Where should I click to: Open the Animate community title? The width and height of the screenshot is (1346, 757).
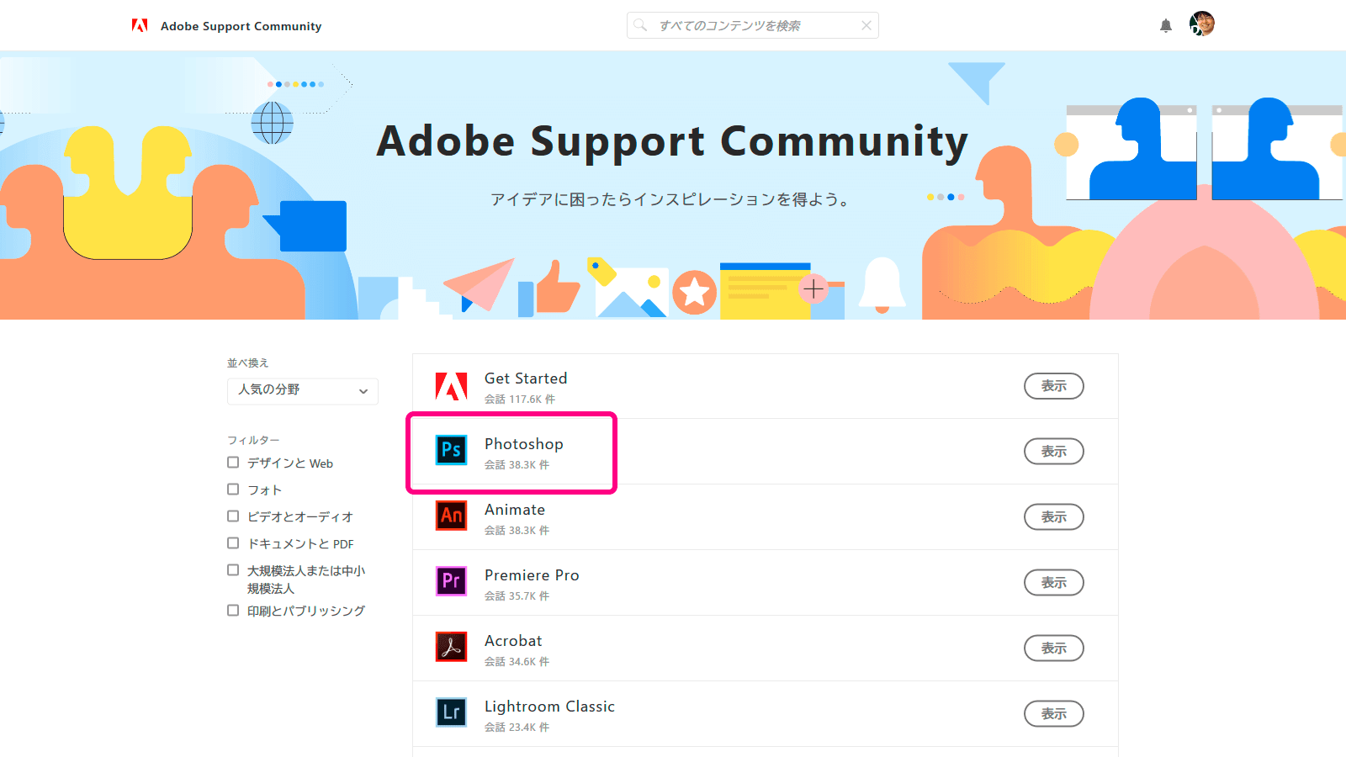tap(515, 510)
